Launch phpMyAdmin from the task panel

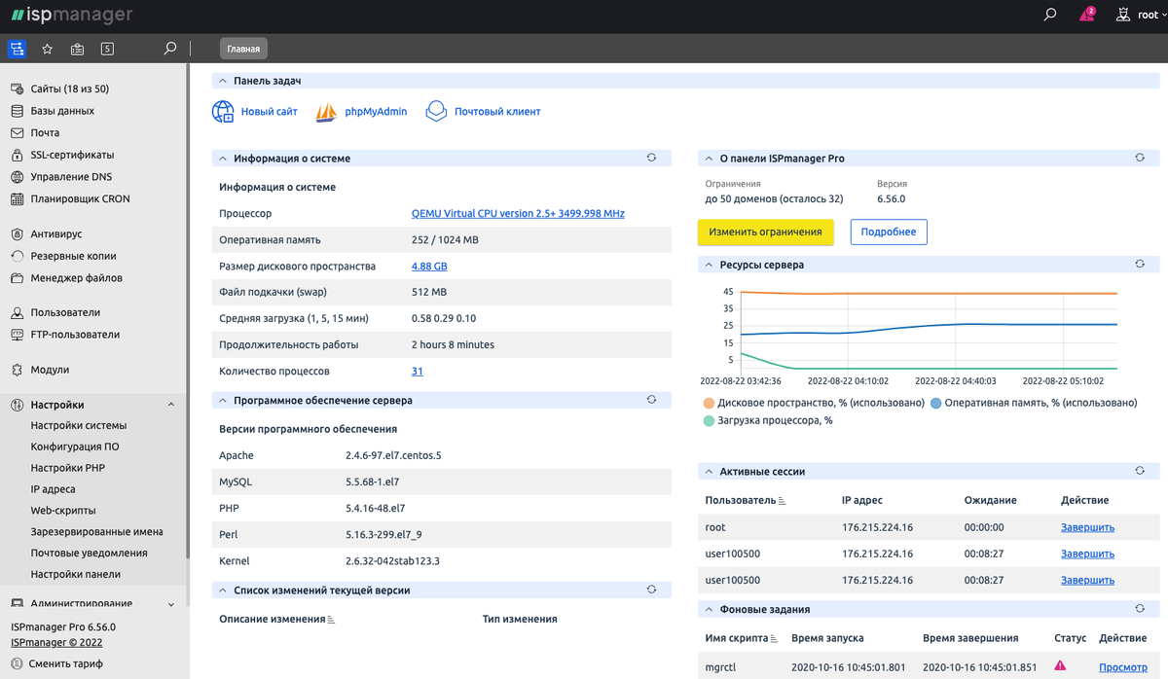coord(328,110)
